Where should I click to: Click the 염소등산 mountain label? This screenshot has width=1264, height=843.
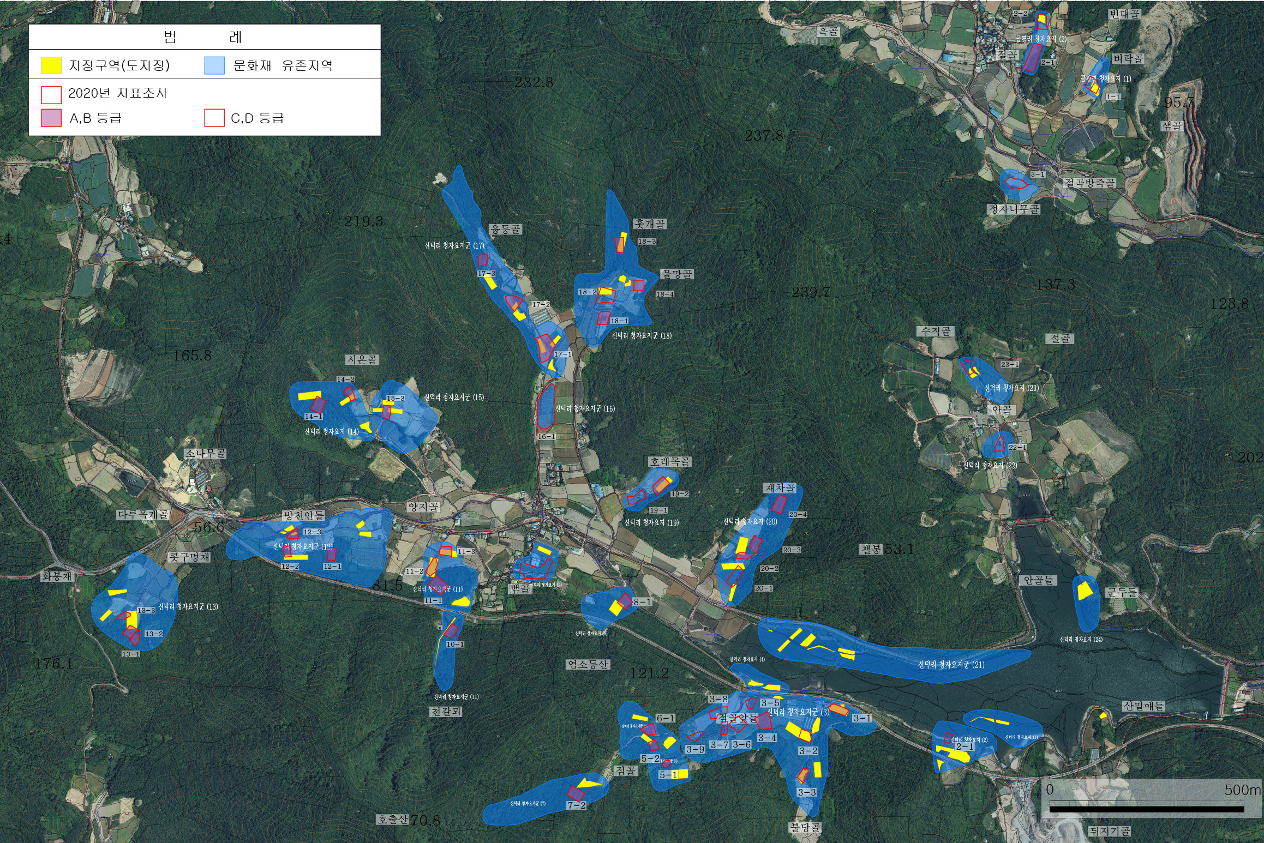click(588, 665)
